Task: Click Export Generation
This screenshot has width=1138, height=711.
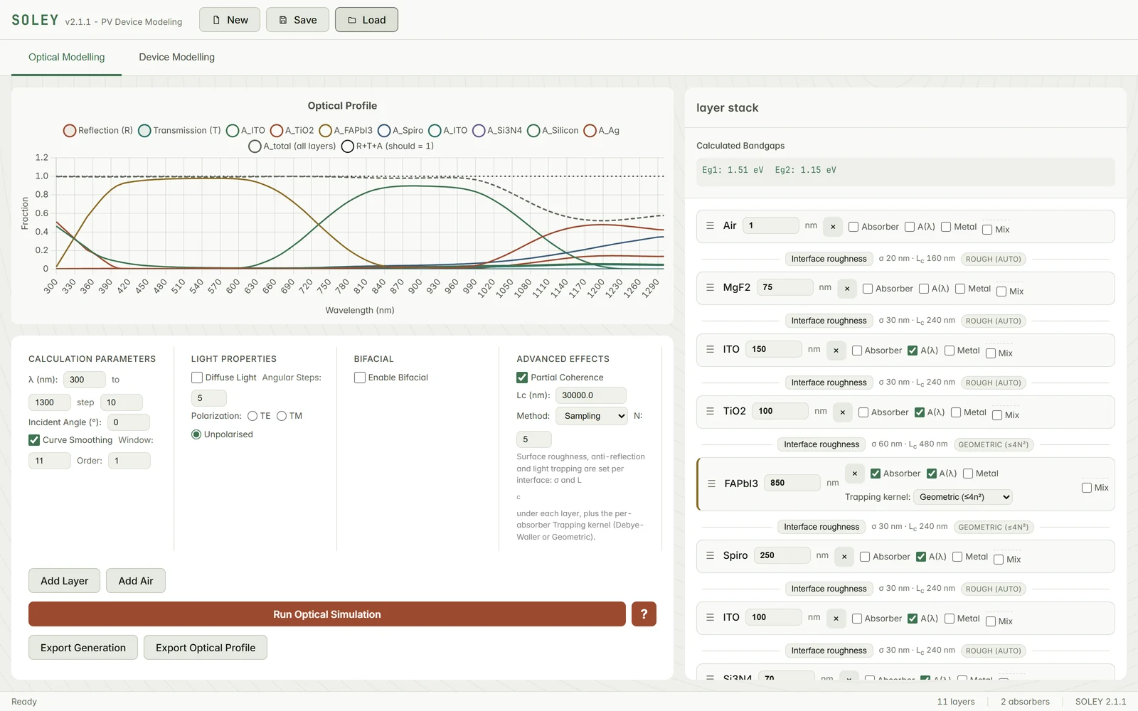Action: coord(83,648)
